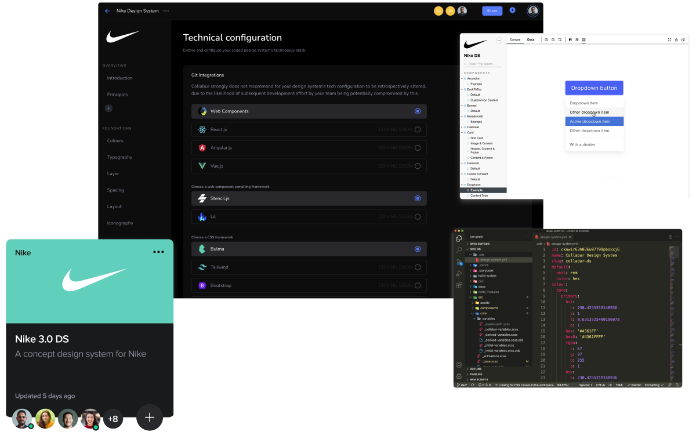Choose the Active dropdown item
The height and width of the screenshot is (439, 696).
point(594,122)
